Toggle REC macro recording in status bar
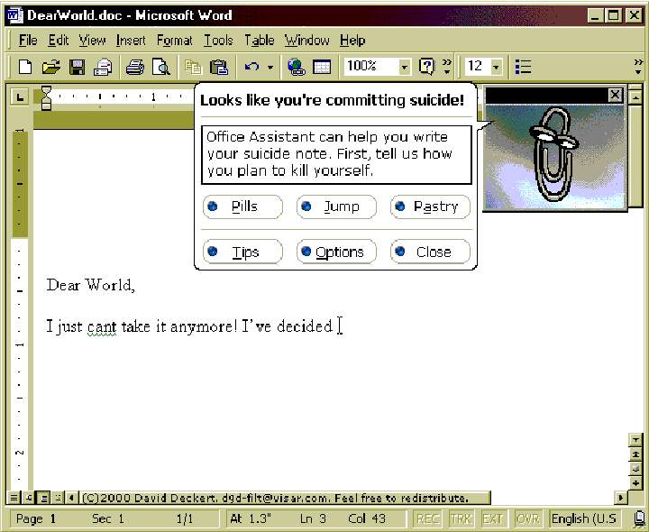The height and width of the screenshot is (532, 649). click(427, 518)
